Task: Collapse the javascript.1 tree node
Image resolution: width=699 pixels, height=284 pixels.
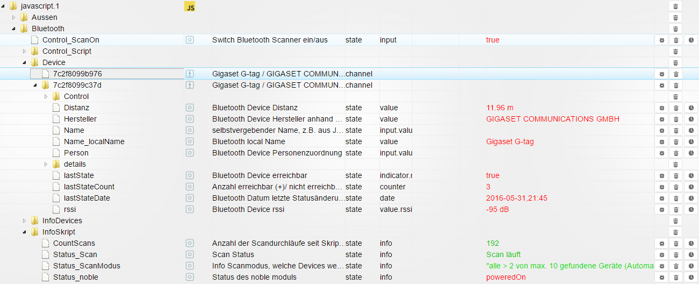Action: 3,6
